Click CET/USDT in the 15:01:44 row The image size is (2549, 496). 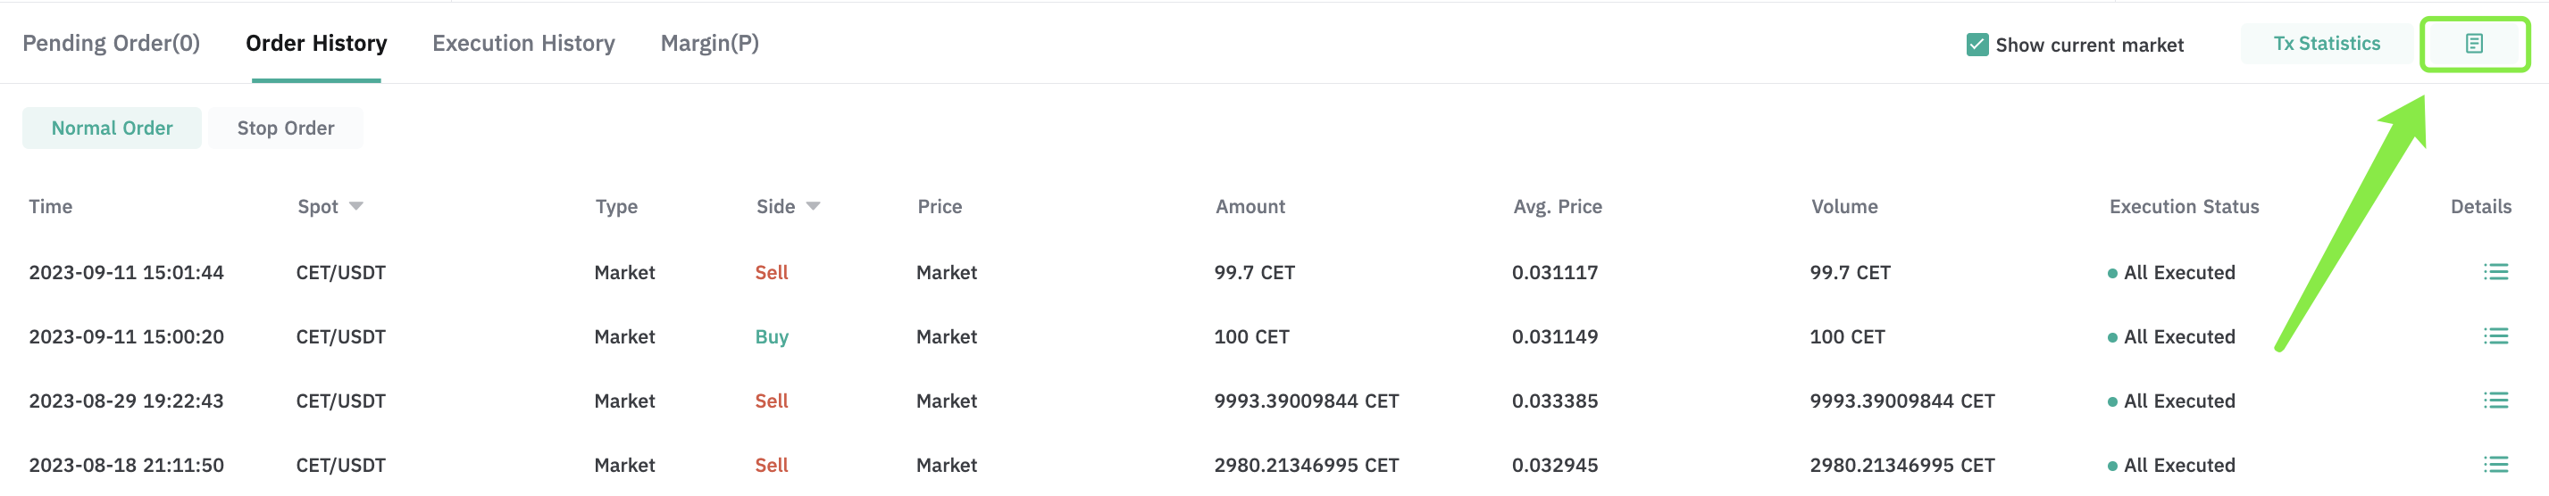(x=340, y=273)
